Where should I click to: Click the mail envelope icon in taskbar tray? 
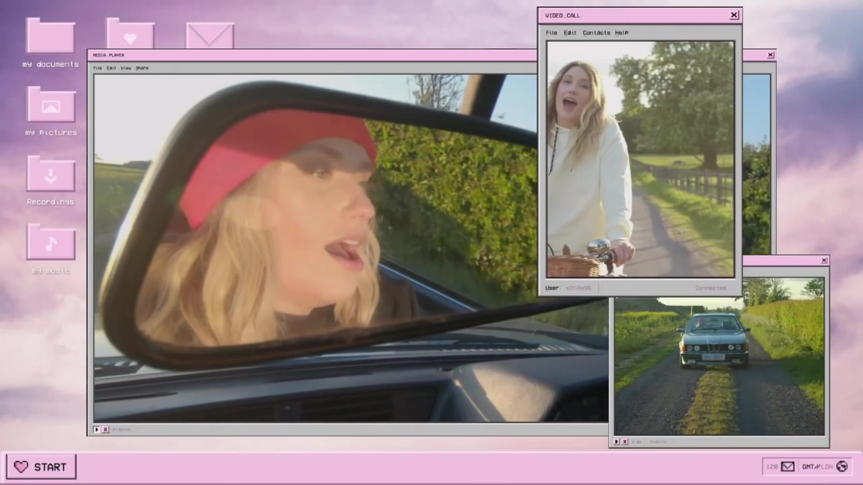click(787, 466)
